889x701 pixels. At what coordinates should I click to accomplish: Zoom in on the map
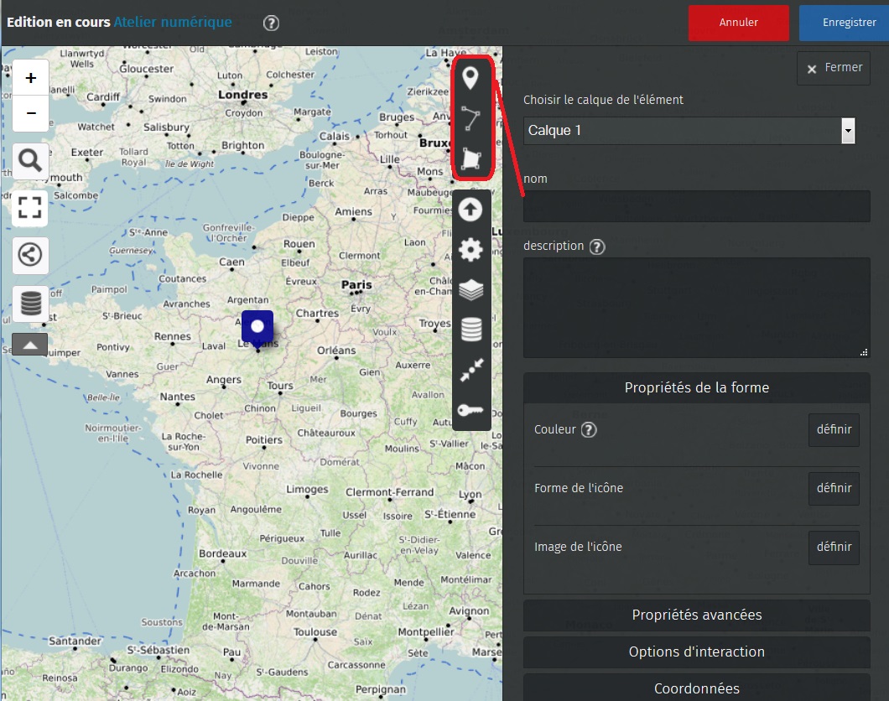[x=31, y=78]
